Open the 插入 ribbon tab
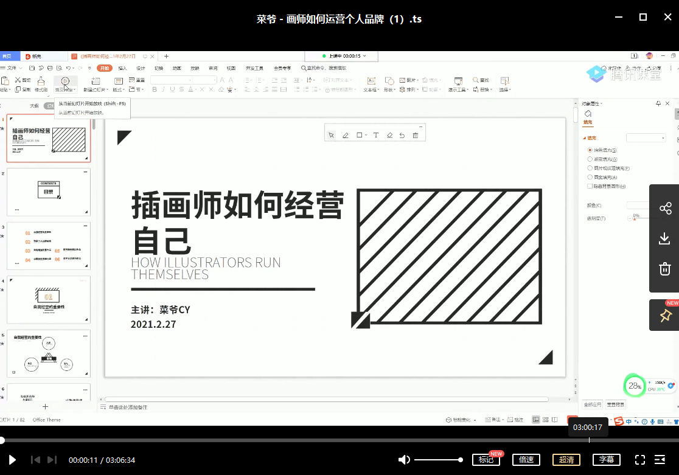This screenshot has height=475, width=679. pos(123,68)
